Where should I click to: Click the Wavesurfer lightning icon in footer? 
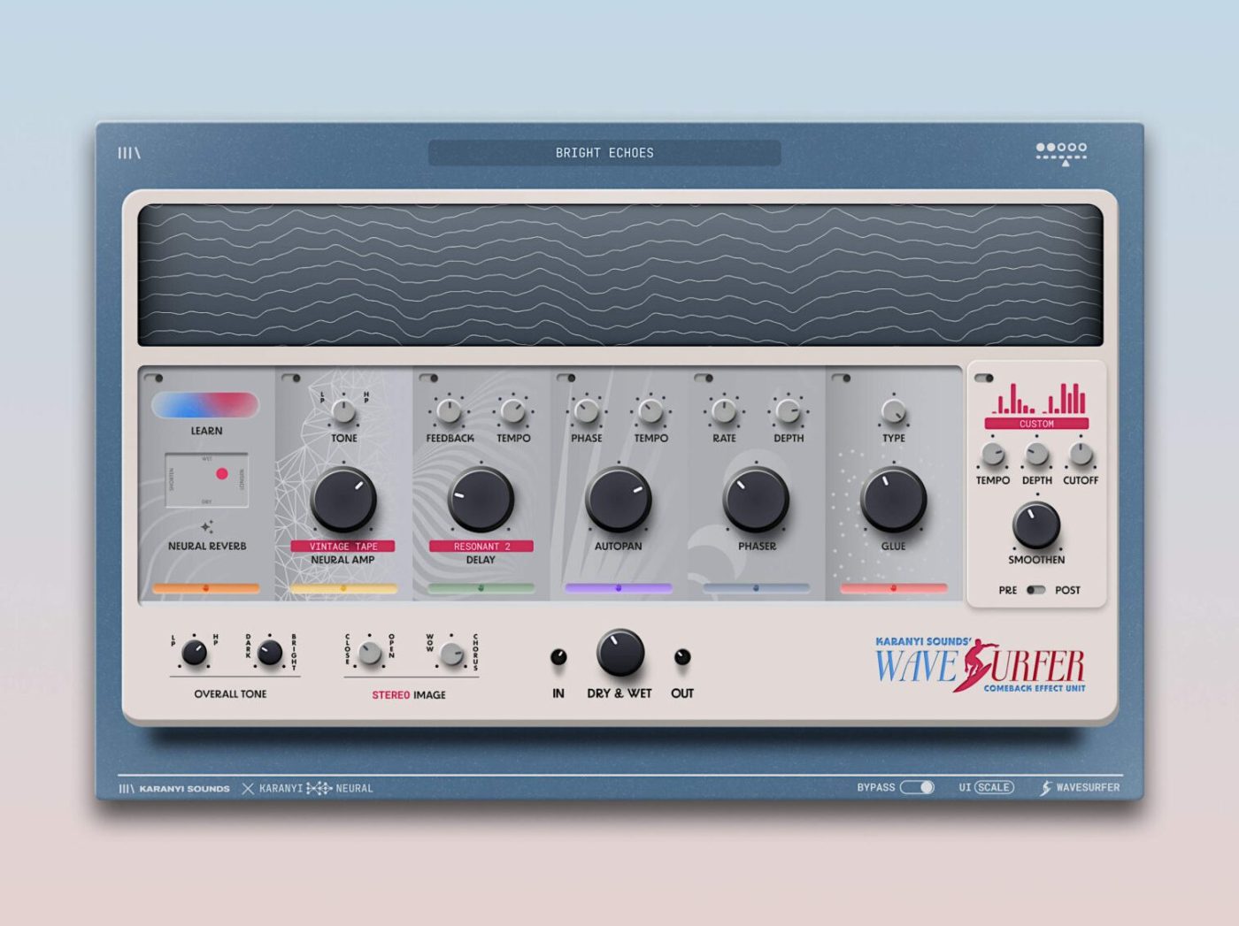1045,788
